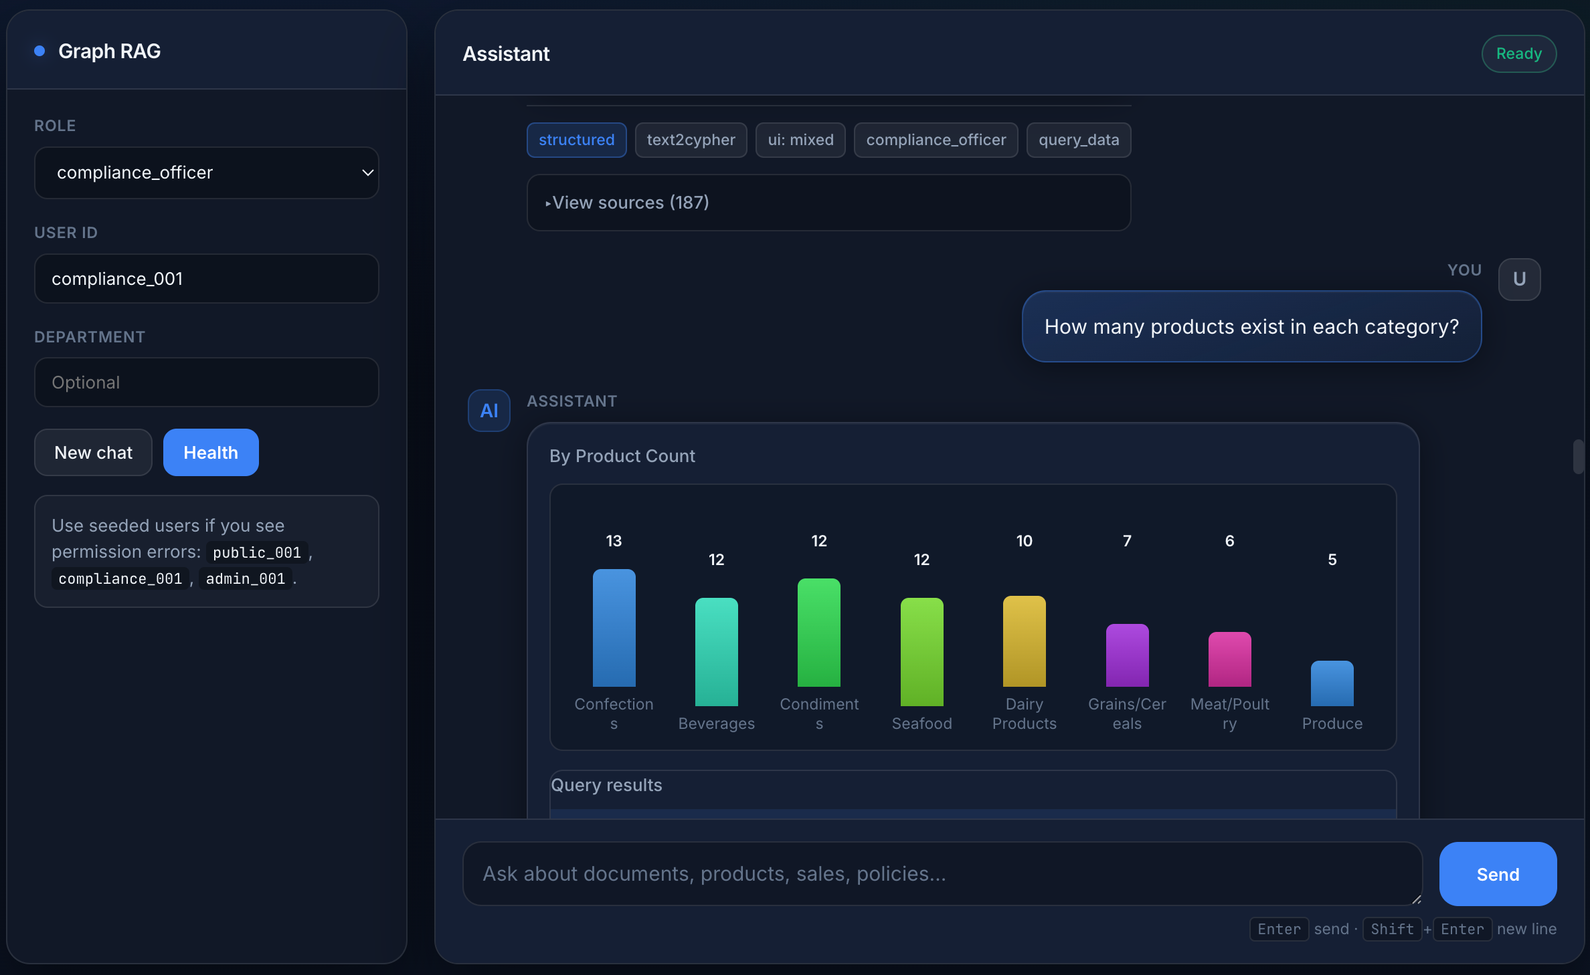Click the structured tag
This screenshot has height=975, width=1590.
(576, 140)
